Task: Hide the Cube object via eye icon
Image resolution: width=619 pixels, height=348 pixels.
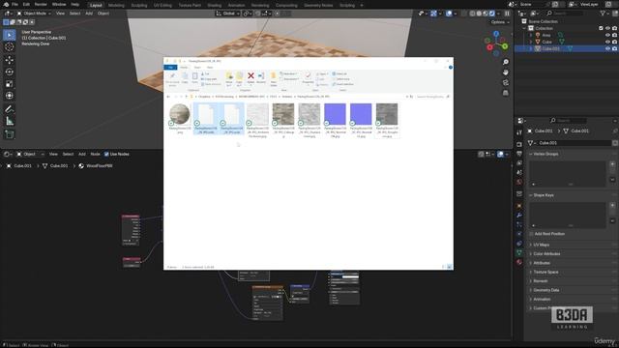Action: [607, 42]
